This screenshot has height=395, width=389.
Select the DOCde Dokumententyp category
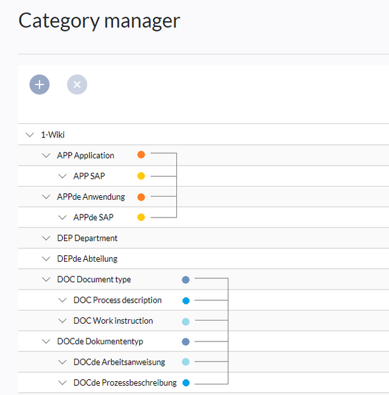100,342
